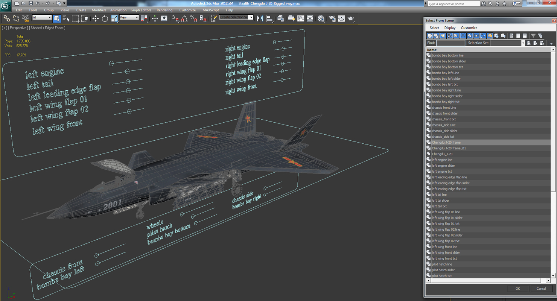Click the Align tool icon
Image resolution: width=557 pixels, height=301 pixels.
pos(269,18)
